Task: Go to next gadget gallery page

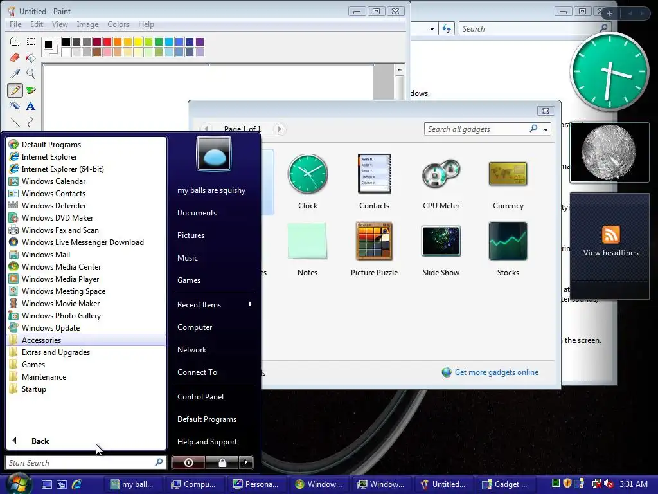Action: click(279, 129)
